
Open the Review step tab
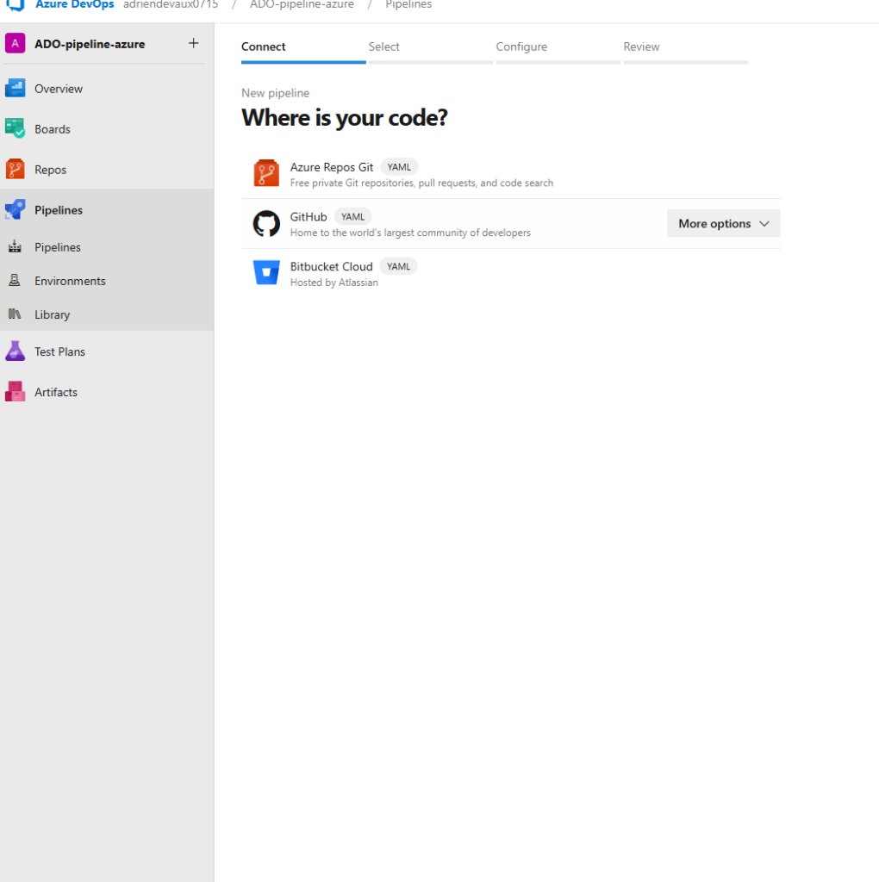coord(641,47)
